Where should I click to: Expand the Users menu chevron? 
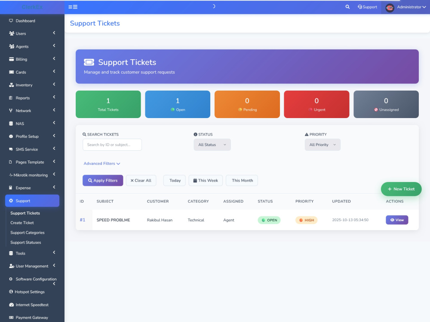[54, 33]
